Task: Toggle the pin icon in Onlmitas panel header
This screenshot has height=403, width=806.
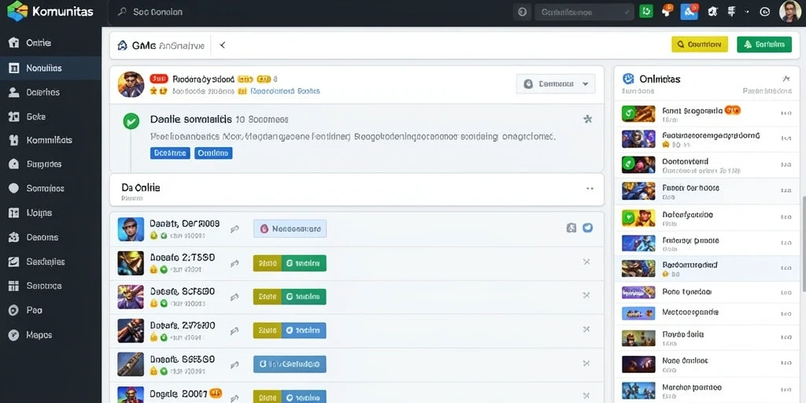Action: pyautogui.click(x=786, y=79)
